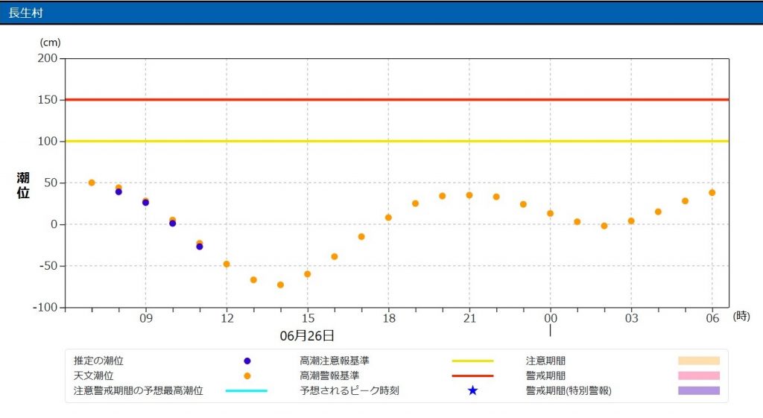Image resolution: width=763 pixels, height=418 pixels.
Task: Click the 推定の潮位 legend label
Action: tap(98, 361)
